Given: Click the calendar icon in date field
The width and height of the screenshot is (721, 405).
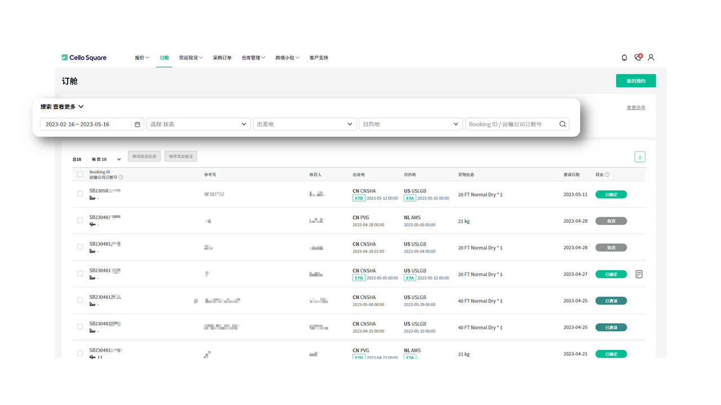Looking at the screenshot, I should (x=137, y=124).
